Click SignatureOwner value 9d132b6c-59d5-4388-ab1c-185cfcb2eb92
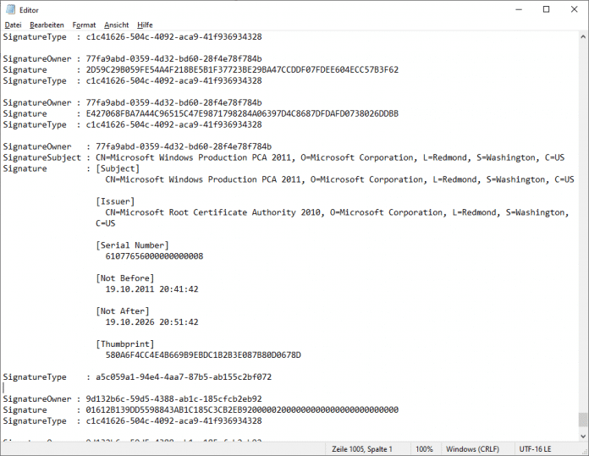The image size is (589, 456). 173,399
